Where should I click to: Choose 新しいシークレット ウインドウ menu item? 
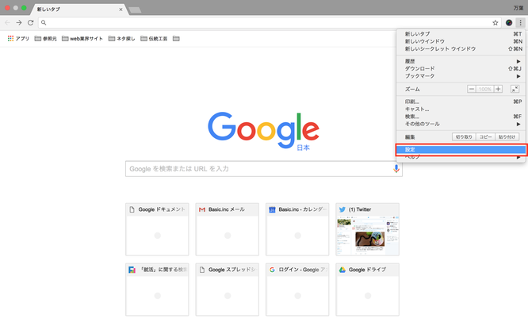point(461,48)
